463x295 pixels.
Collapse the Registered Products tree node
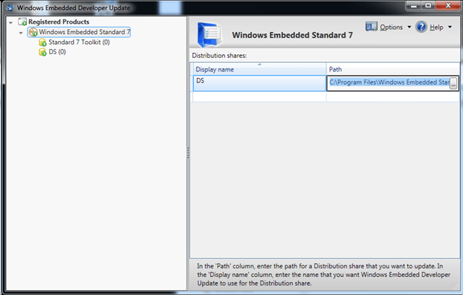tap(11, 22)
